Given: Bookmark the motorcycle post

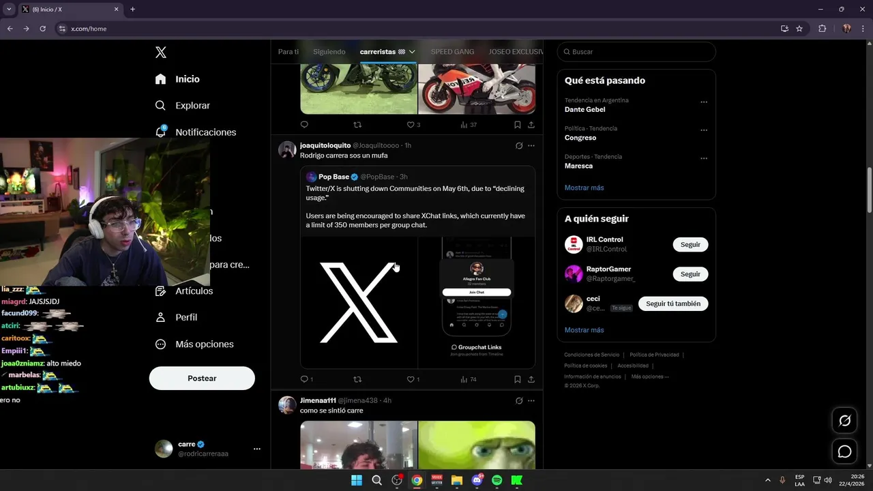Looking at the screenshot, I should [x=518, y=125].
